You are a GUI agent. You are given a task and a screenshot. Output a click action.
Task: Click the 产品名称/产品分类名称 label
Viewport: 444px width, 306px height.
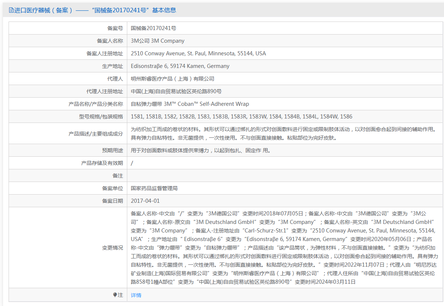pos(96,104)
